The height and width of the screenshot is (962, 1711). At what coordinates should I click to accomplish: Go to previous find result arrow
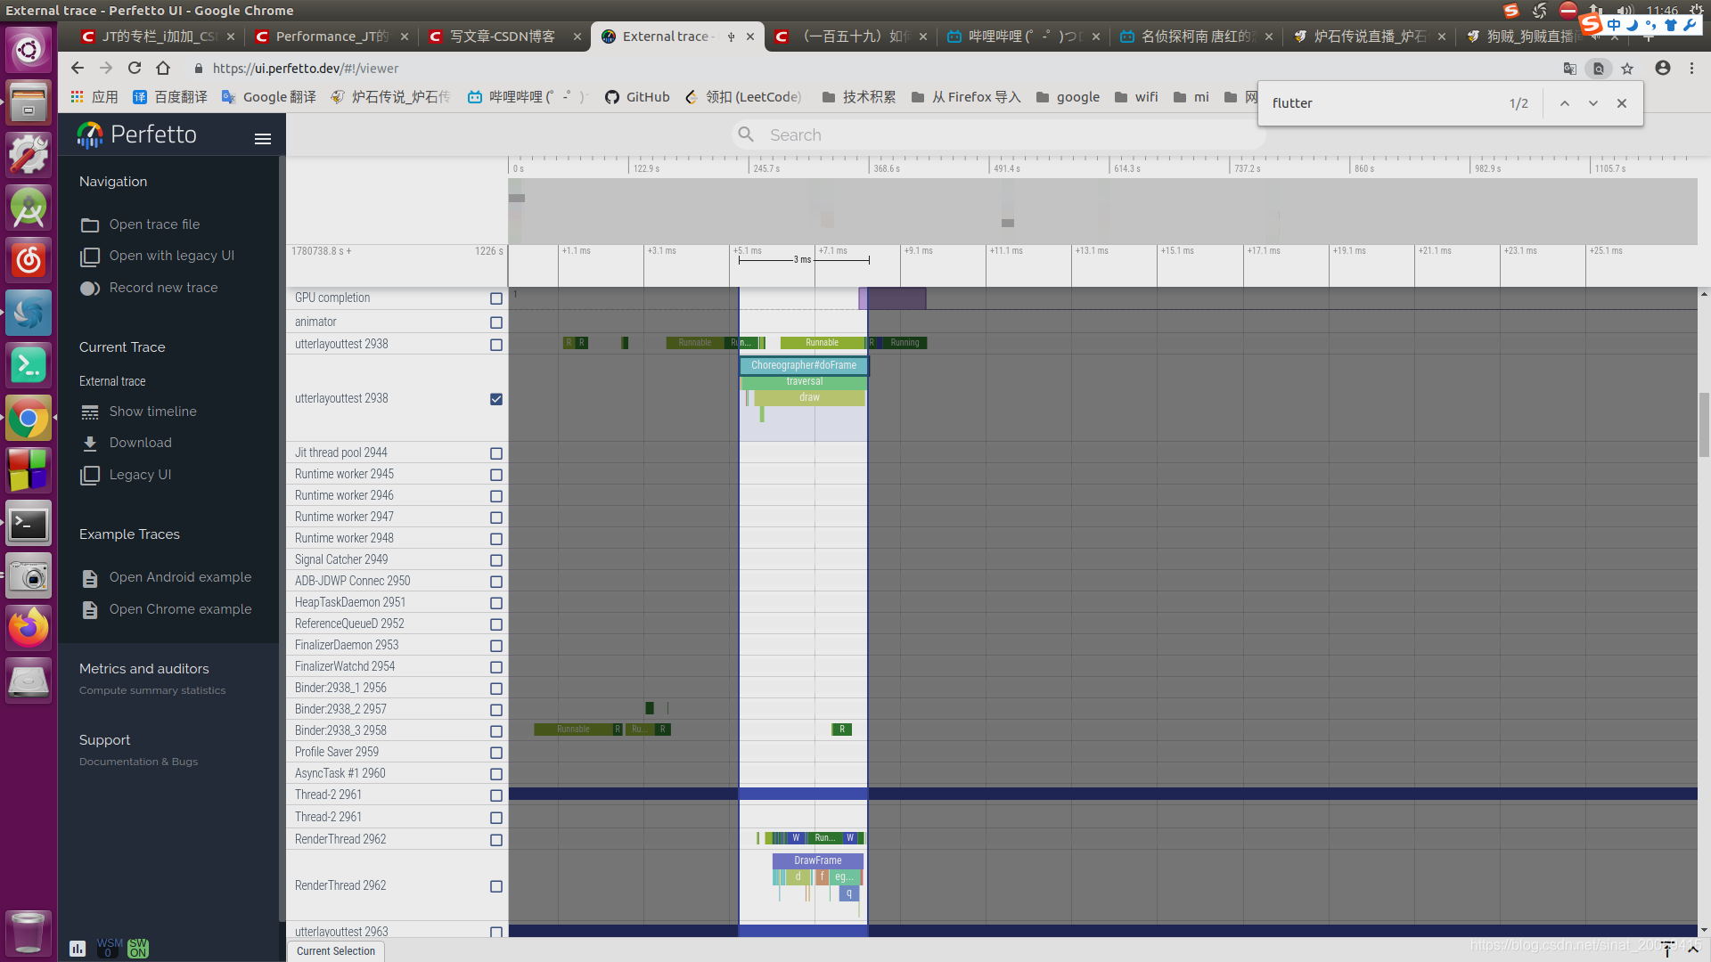coord(1565,103)
